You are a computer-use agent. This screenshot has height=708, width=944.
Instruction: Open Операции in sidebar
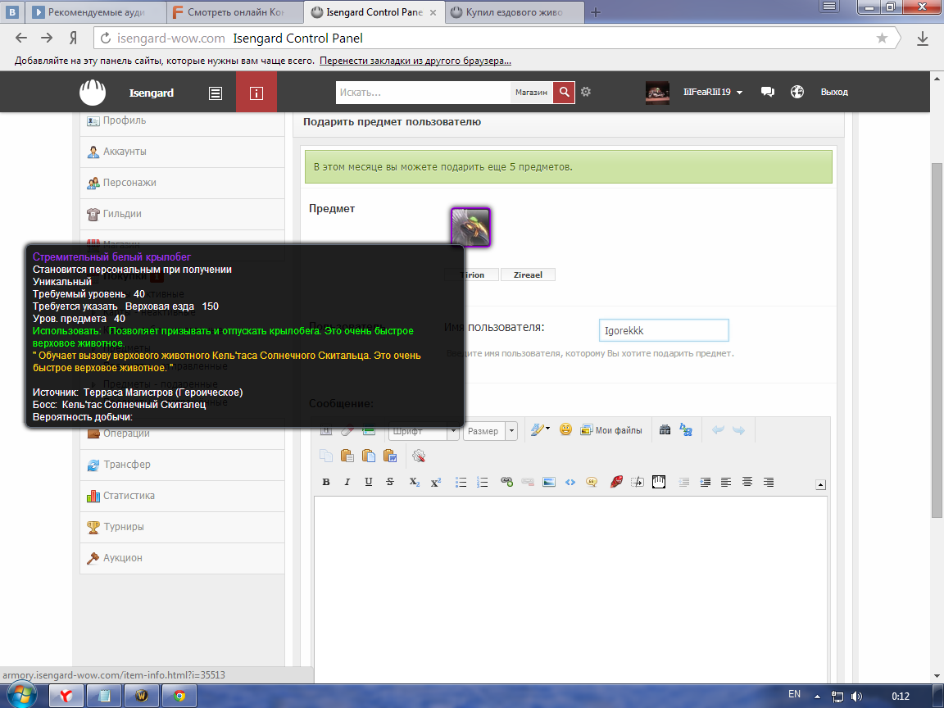[x=183, y=434]
